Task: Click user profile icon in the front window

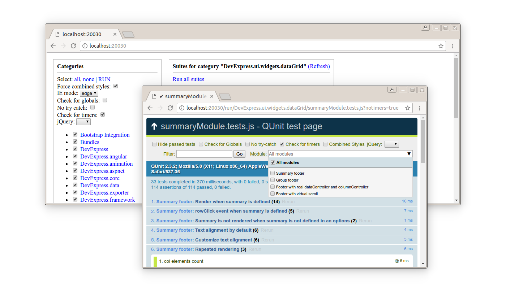Action: (x=392, y=90)
